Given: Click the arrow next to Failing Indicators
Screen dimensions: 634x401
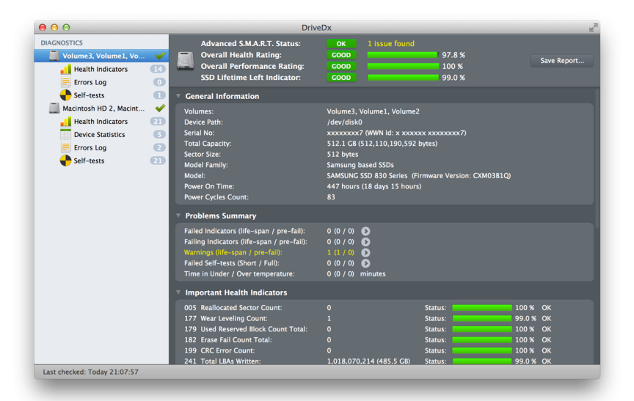Looking at the screenshot, I should [365, 242].
